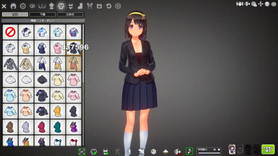Select the first character portrait thumbnail

point(232,149)
